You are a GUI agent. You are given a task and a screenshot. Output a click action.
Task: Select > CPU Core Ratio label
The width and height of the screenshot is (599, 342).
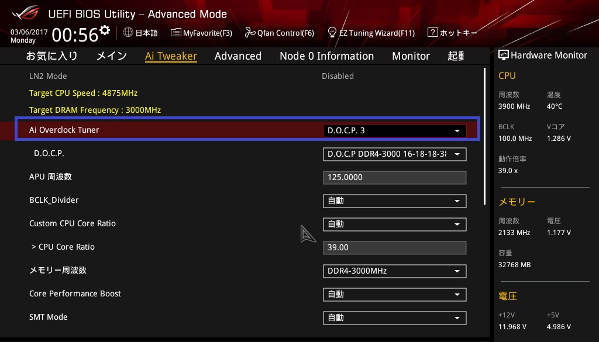click(x=63, y=247)
